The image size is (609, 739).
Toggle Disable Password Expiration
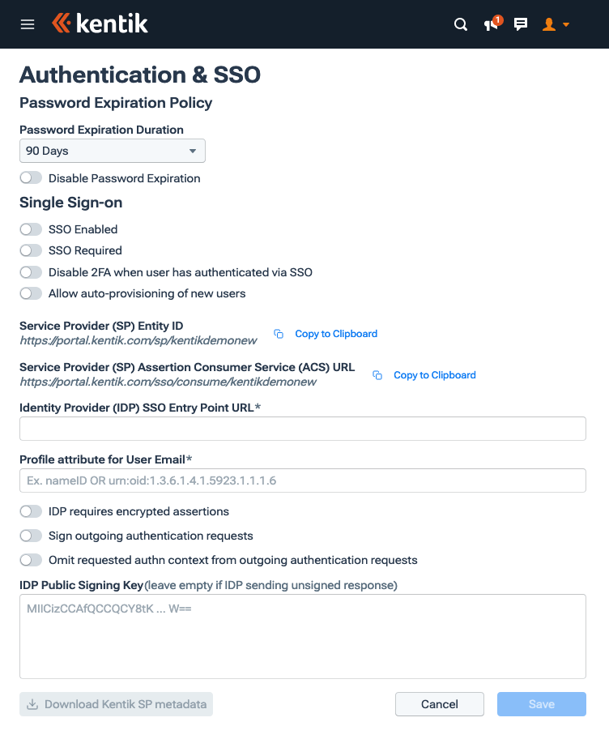point(30,177)
